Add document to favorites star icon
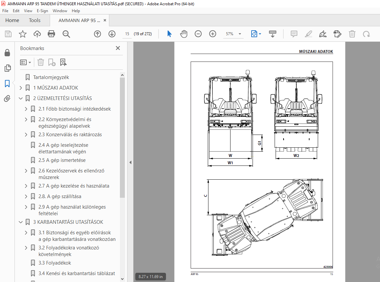This screenshot has height=282, width=380. click(x=22, y=34)
